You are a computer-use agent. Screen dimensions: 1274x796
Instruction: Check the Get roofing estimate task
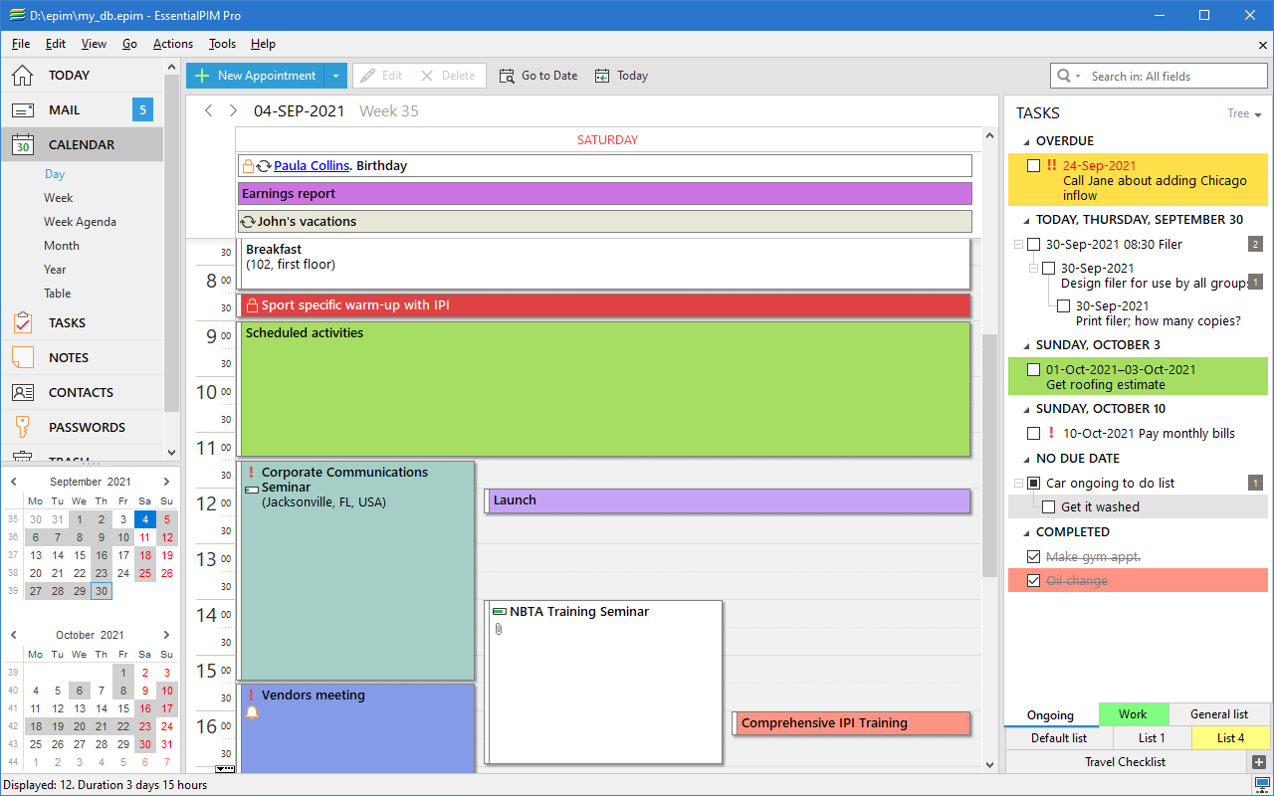pos(1033,370)
